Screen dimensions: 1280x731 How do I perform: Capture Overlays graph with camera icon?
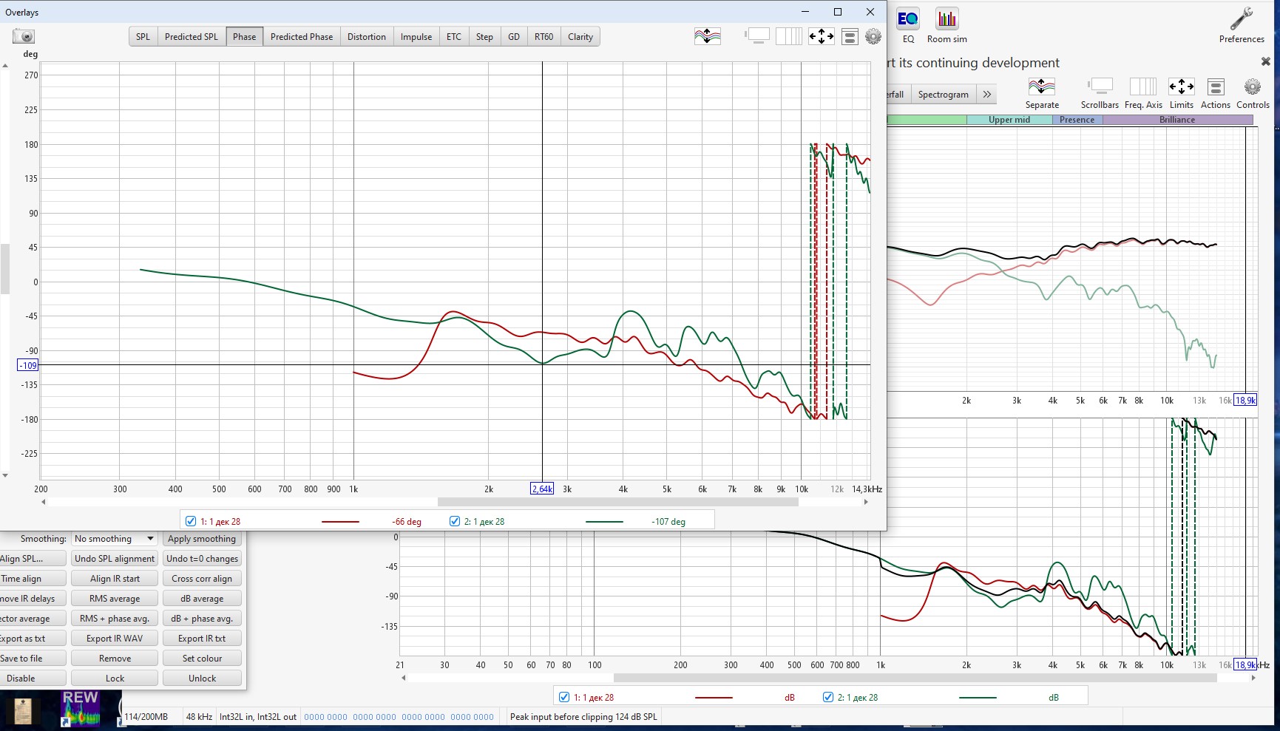click(x=24, y=36)
